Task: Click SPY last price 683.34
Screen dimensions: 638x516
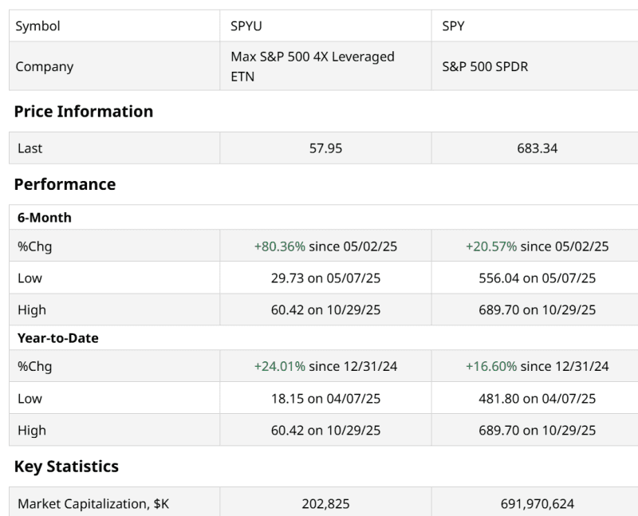Action: 538,148
